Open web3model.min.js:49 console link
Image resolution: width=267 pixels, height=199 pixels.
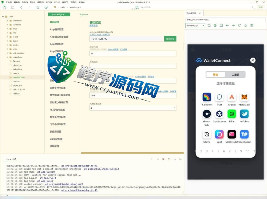pos(64,184)
